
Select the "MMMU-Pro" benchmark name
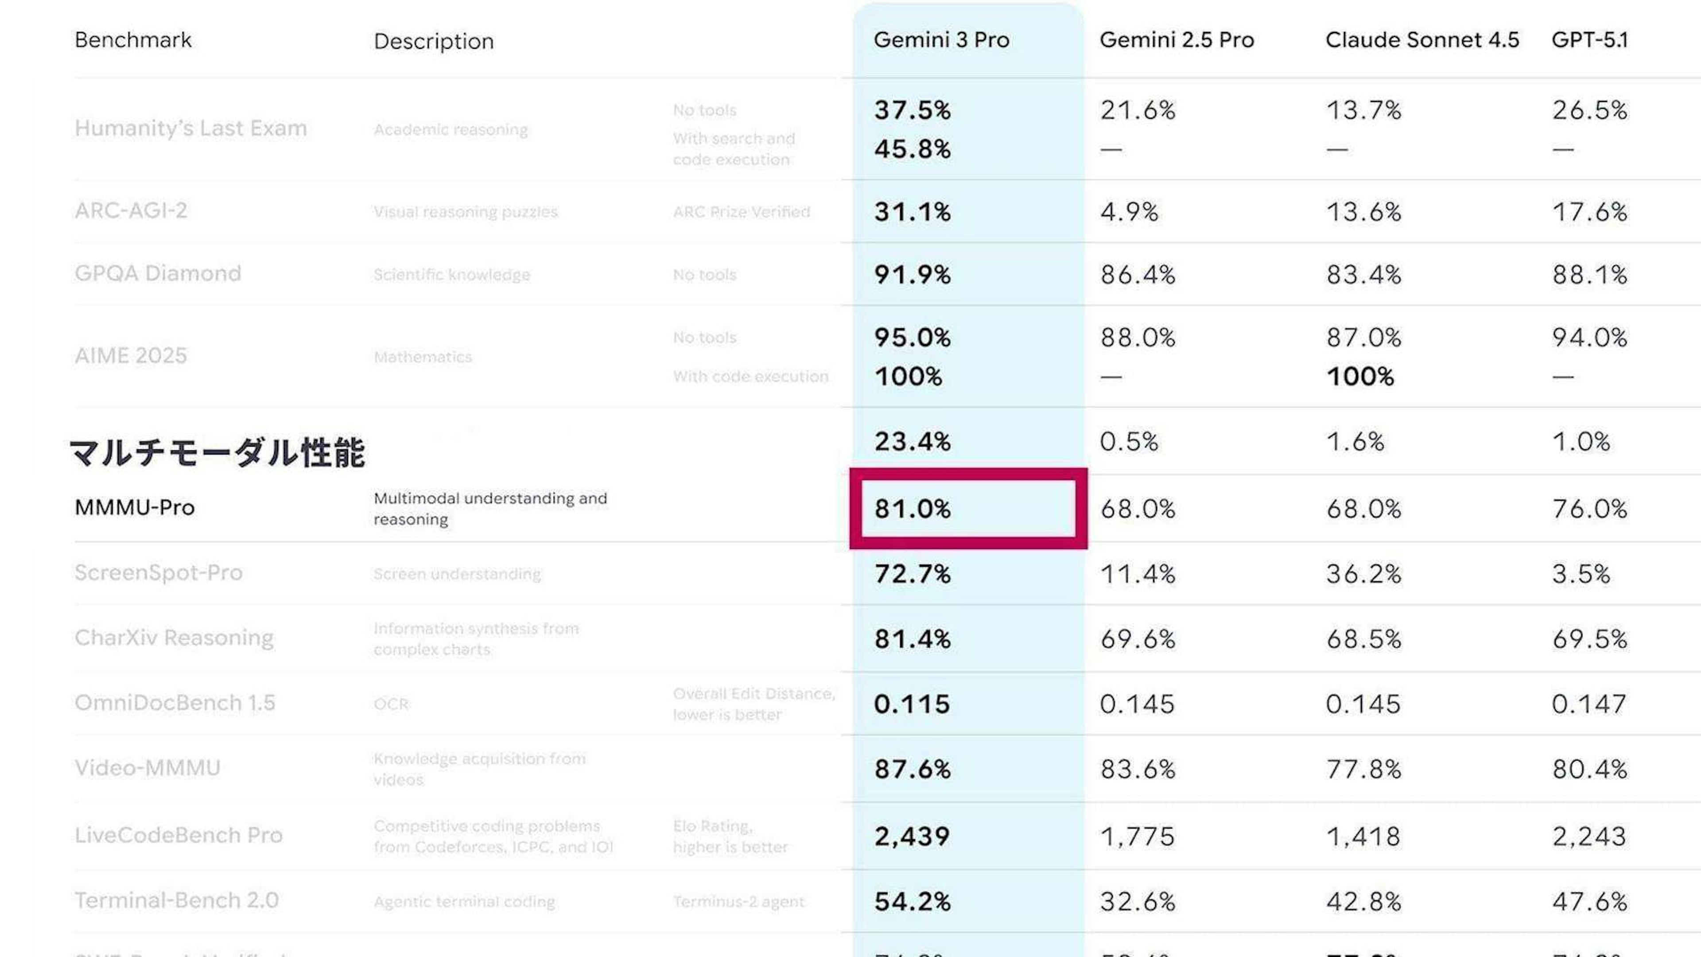tap(135, 507)
